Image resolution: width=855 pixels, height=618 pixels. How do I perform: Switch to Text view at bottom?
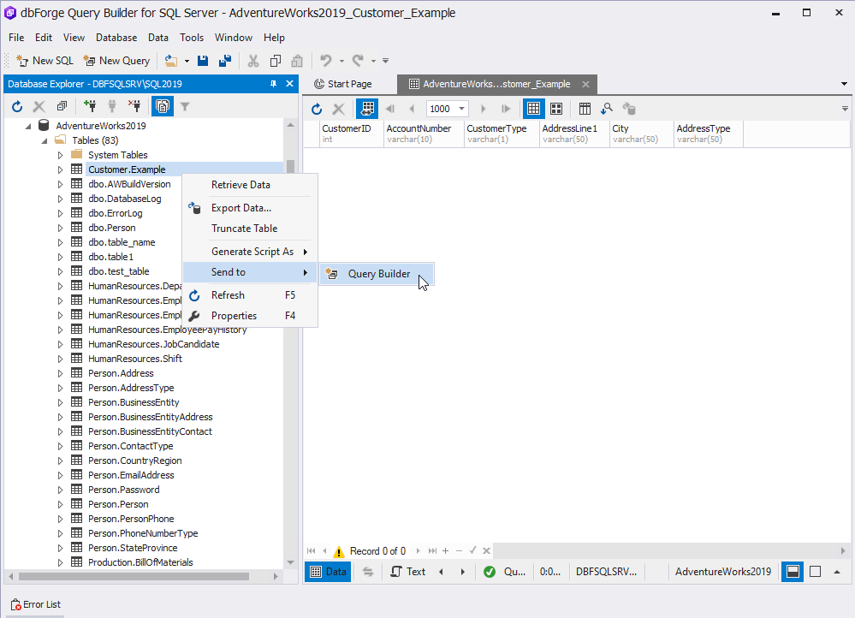(408, 572)
